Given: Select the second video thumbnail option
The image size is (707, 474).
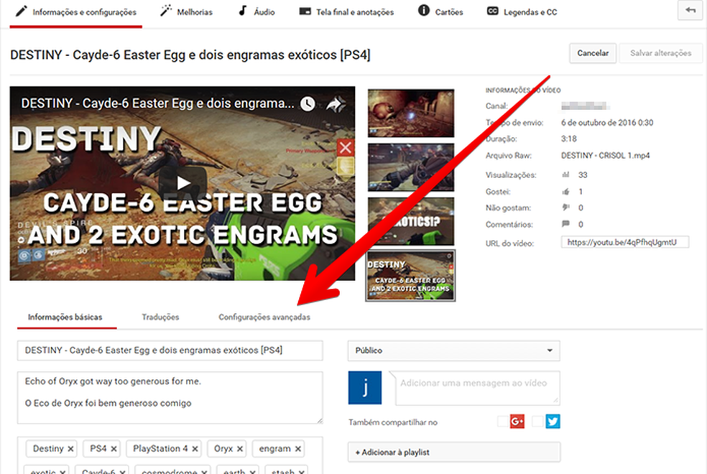Looking at the screenshot, I should 411,167.
